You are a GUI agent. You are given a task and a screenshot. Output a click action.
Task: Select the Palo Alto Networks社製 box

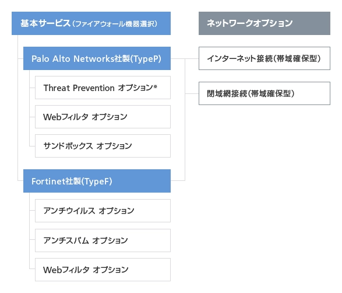[97, 58]
